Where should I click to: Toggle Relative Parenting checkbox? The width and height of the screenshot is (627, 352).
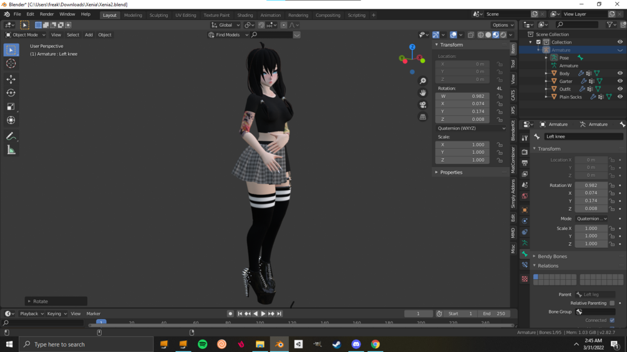point(612,303)
